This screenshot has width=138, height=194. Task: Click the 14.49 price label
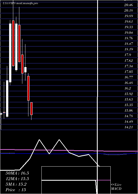pos(129,122)
